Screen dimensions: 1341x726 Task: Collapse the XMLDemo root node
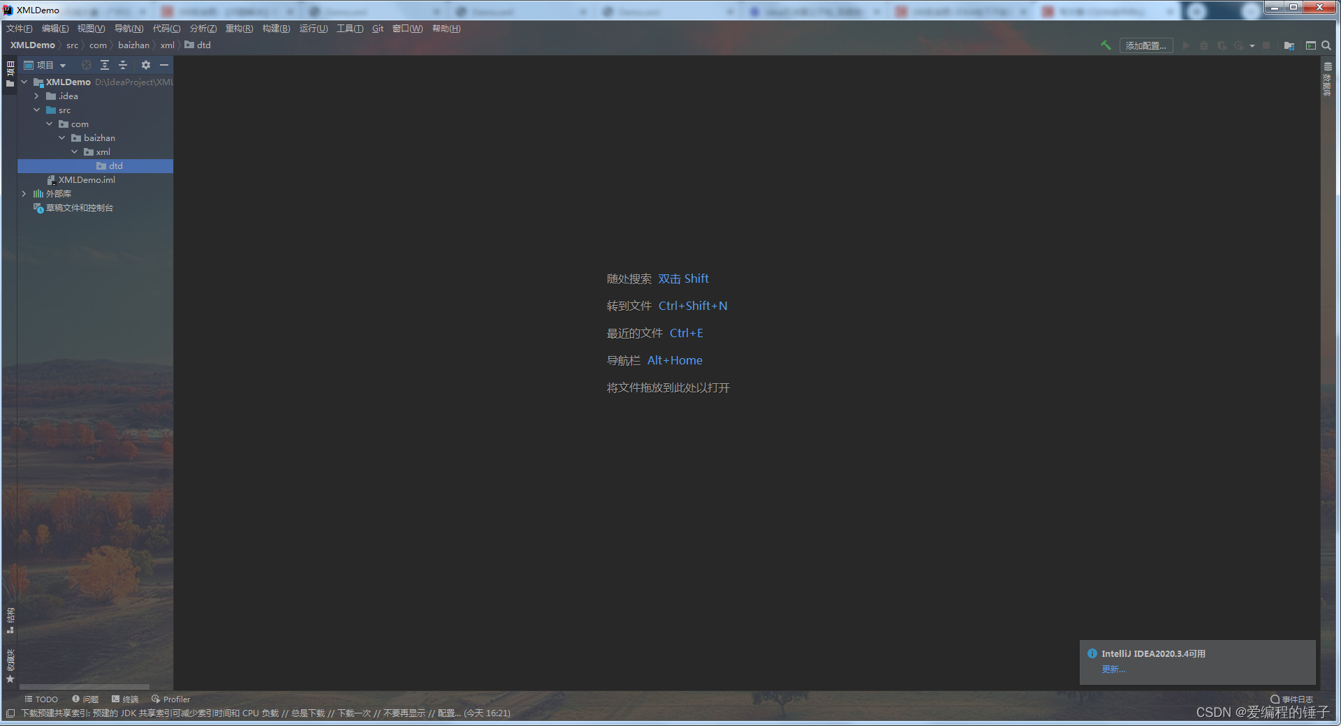(24, 82)
